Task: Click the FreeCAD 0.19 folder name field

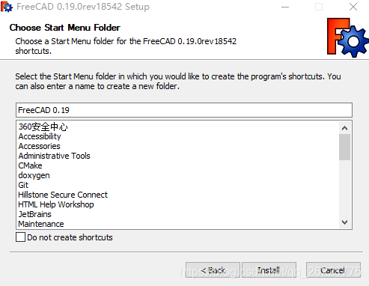Action: pyautogui.click(x=184, y=110)
